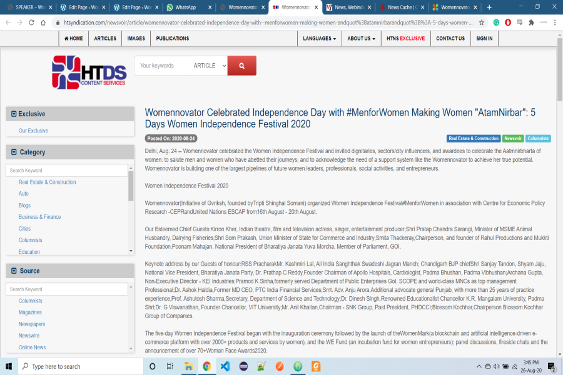Select the Newswire source link

point(29,336)
